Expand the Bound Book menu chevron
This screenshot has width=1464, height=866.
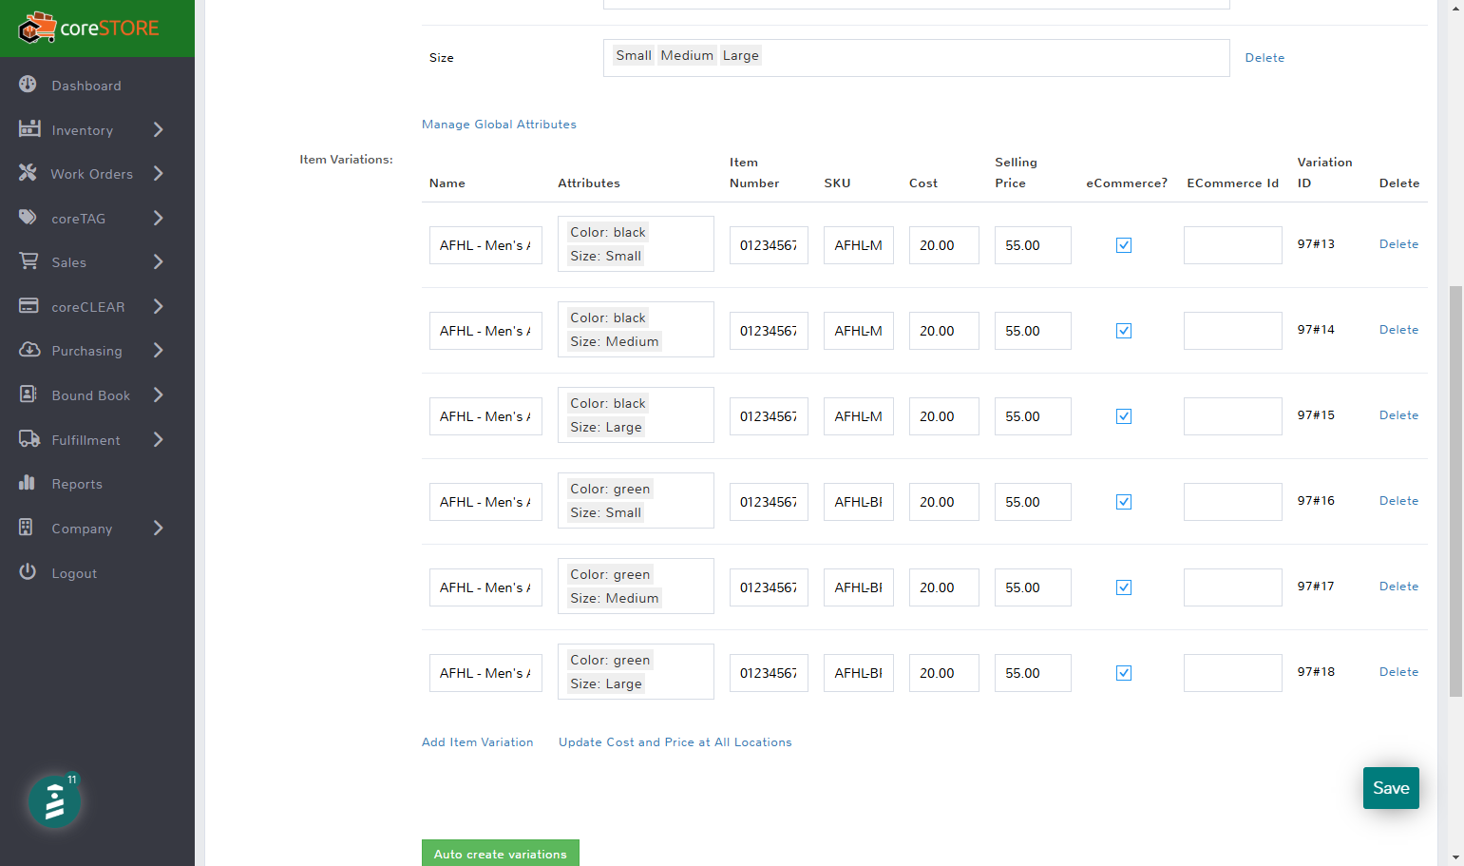coord(159,395)
